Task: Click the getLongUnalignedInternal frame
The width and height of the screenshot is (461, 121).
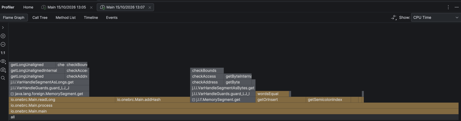Action: pyautogui.click(x=37, y=71)
